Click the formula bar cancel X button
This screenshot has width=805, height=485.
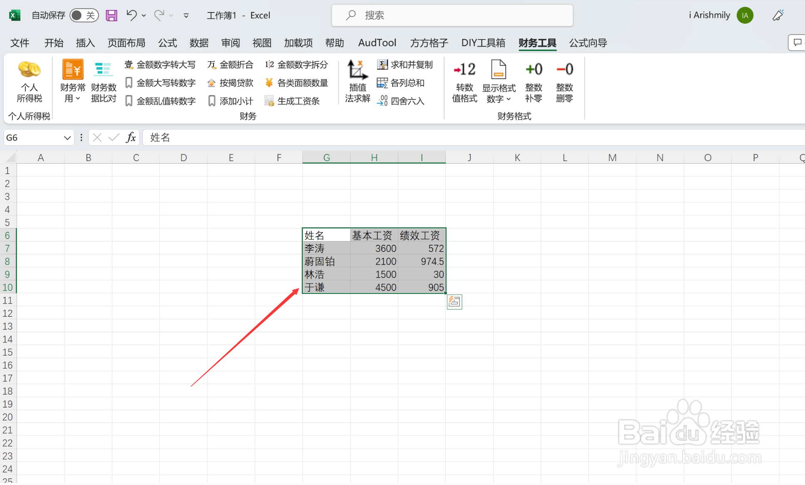[x=97, y=138]
